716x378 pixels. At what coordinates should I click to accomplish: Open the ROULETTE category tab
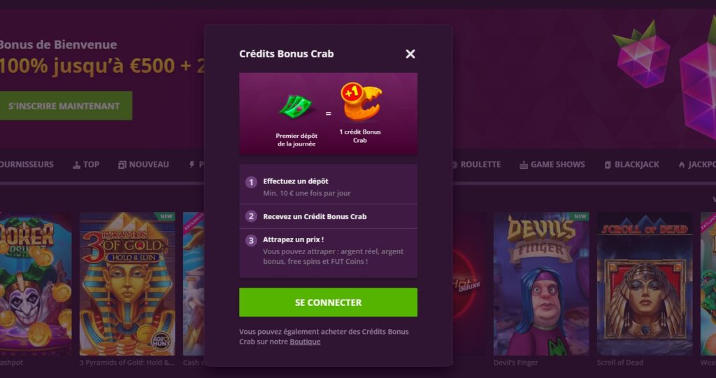475,164
